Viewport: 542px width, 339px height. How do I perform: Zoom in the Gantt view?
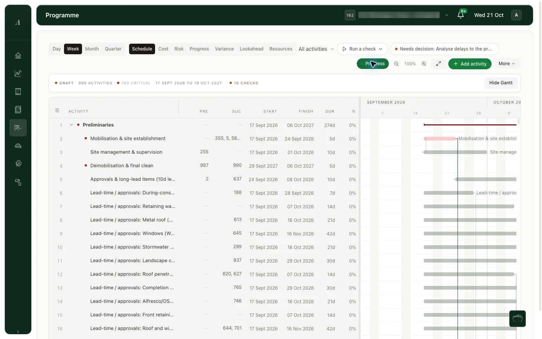424,64
